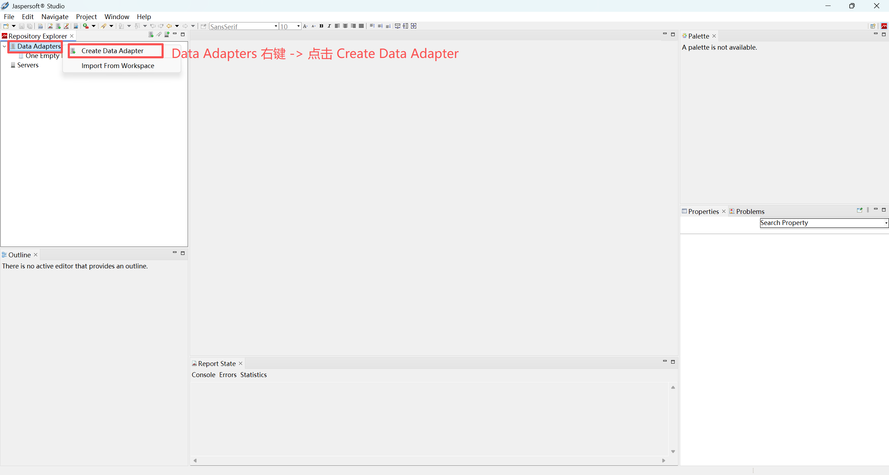Open the SansSerif font family dropdown
889x475 pixels.
click(x=276, y=26)
